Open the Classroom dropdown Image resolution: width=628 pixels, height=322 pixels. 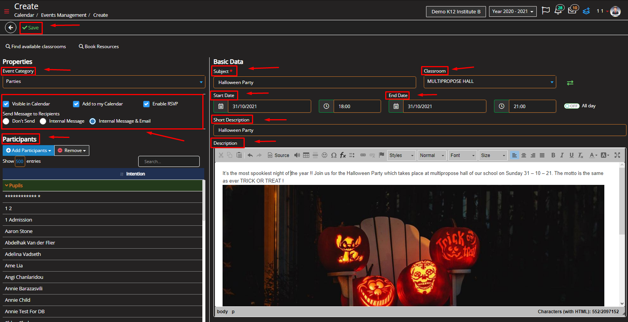pyautogui.click(x=490, y=82)
